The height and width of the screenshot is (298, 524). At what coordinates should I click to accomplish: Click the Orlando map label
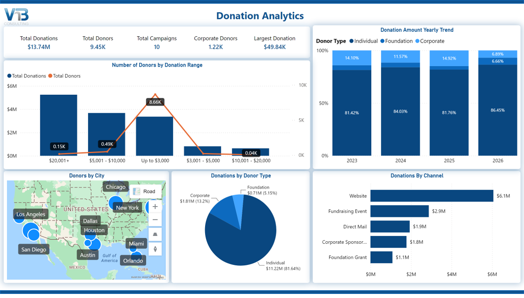(133, 260)
